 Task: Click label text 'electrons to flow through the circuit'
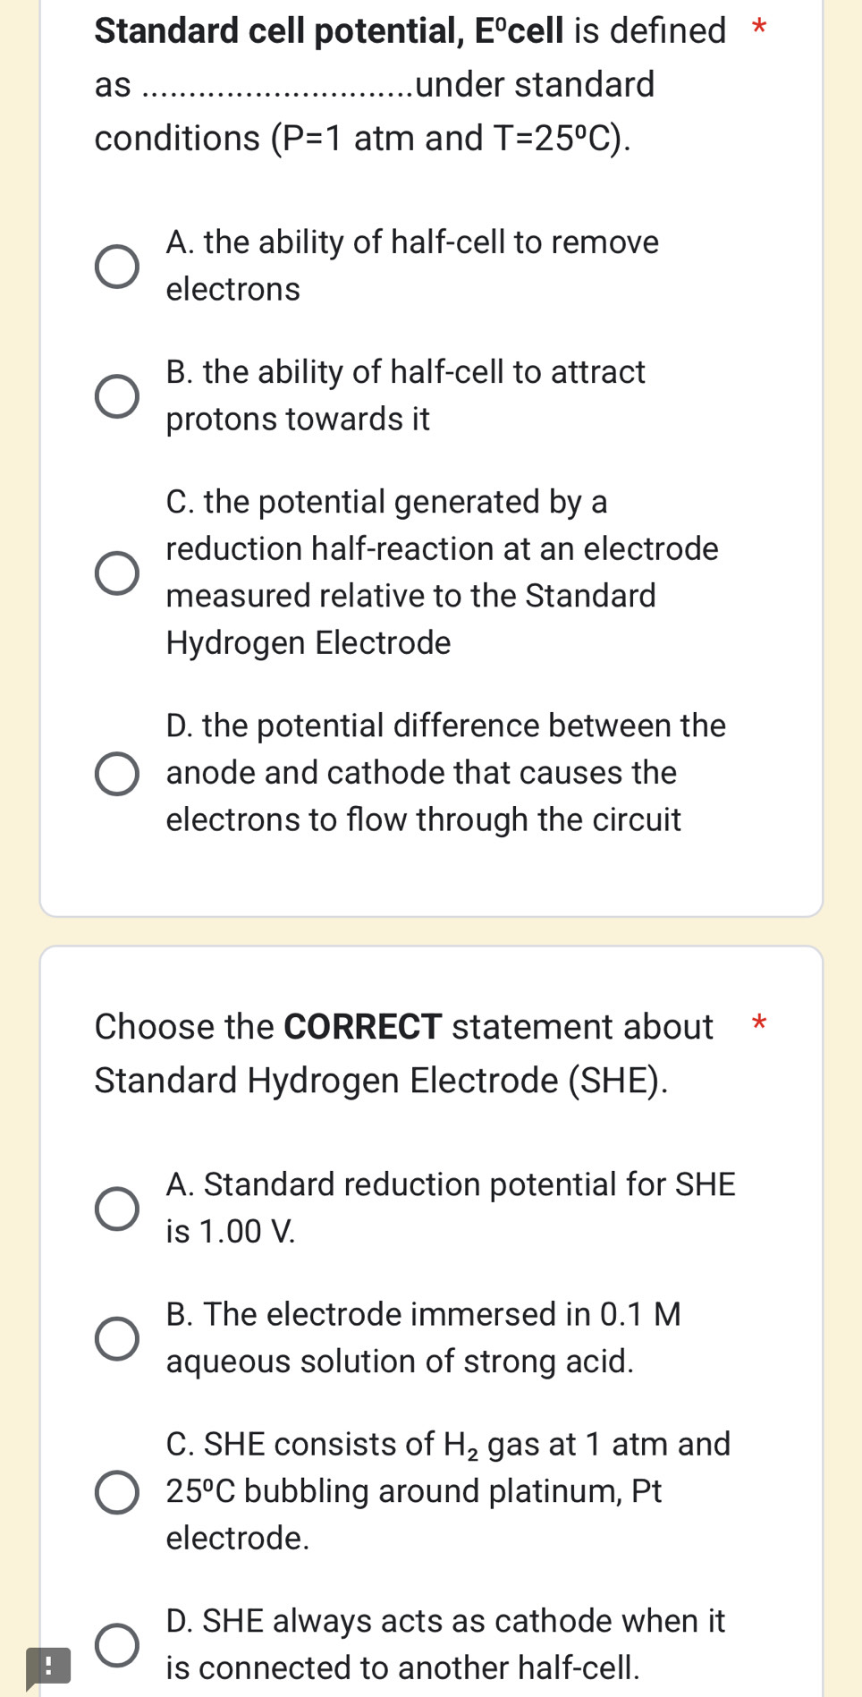[x=423, y=820]
